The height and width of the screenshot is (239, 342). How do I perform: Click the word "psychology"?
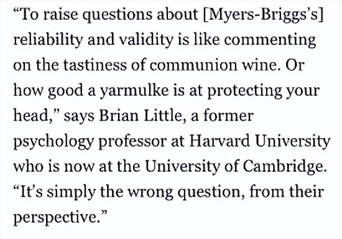pyautogui.click(x=53, y=142)
